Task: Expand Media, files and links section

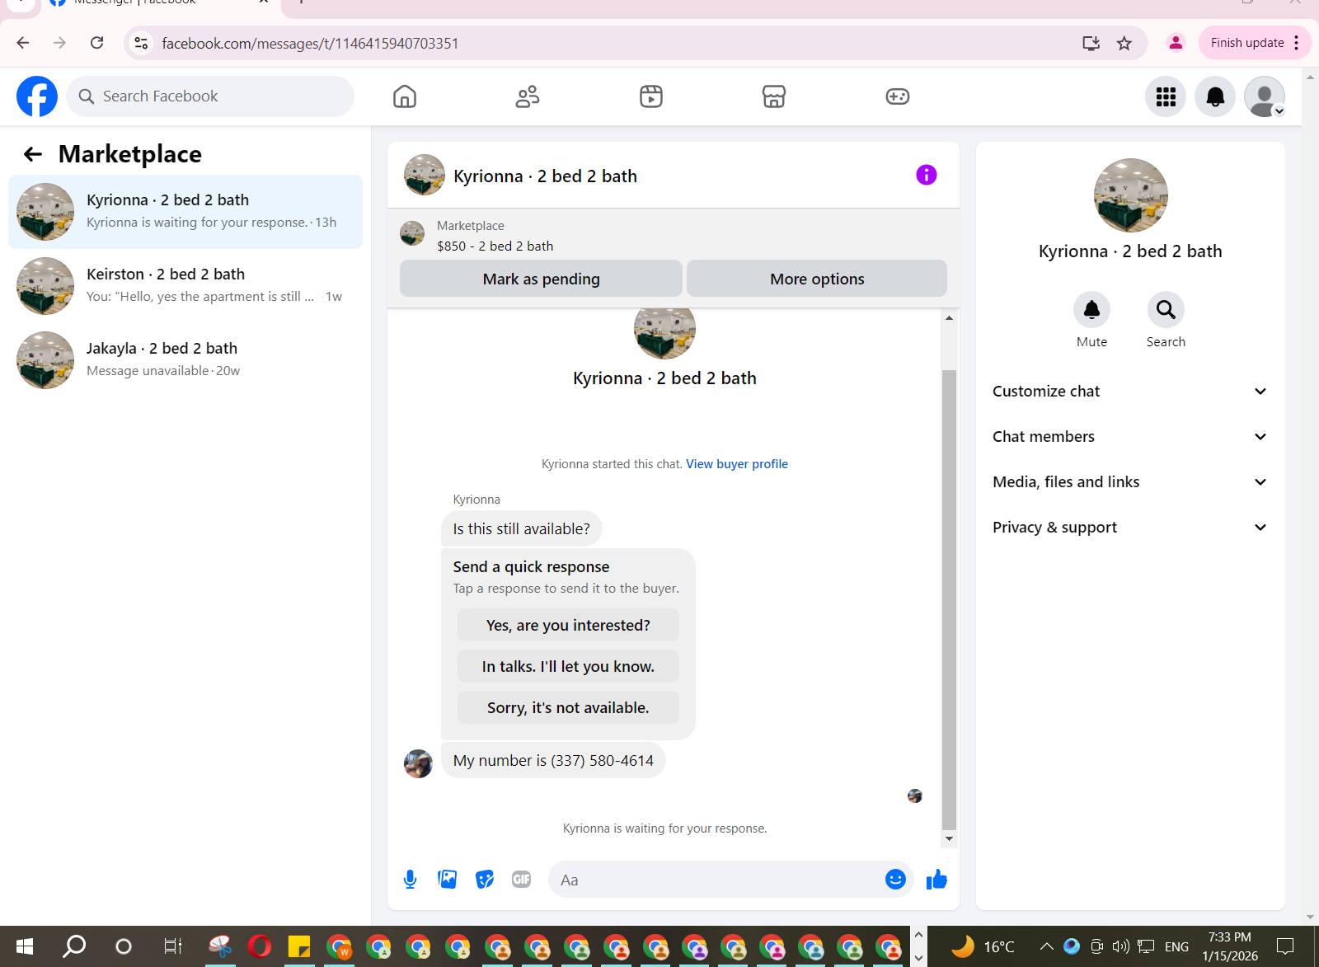Action: point(1129,481)
